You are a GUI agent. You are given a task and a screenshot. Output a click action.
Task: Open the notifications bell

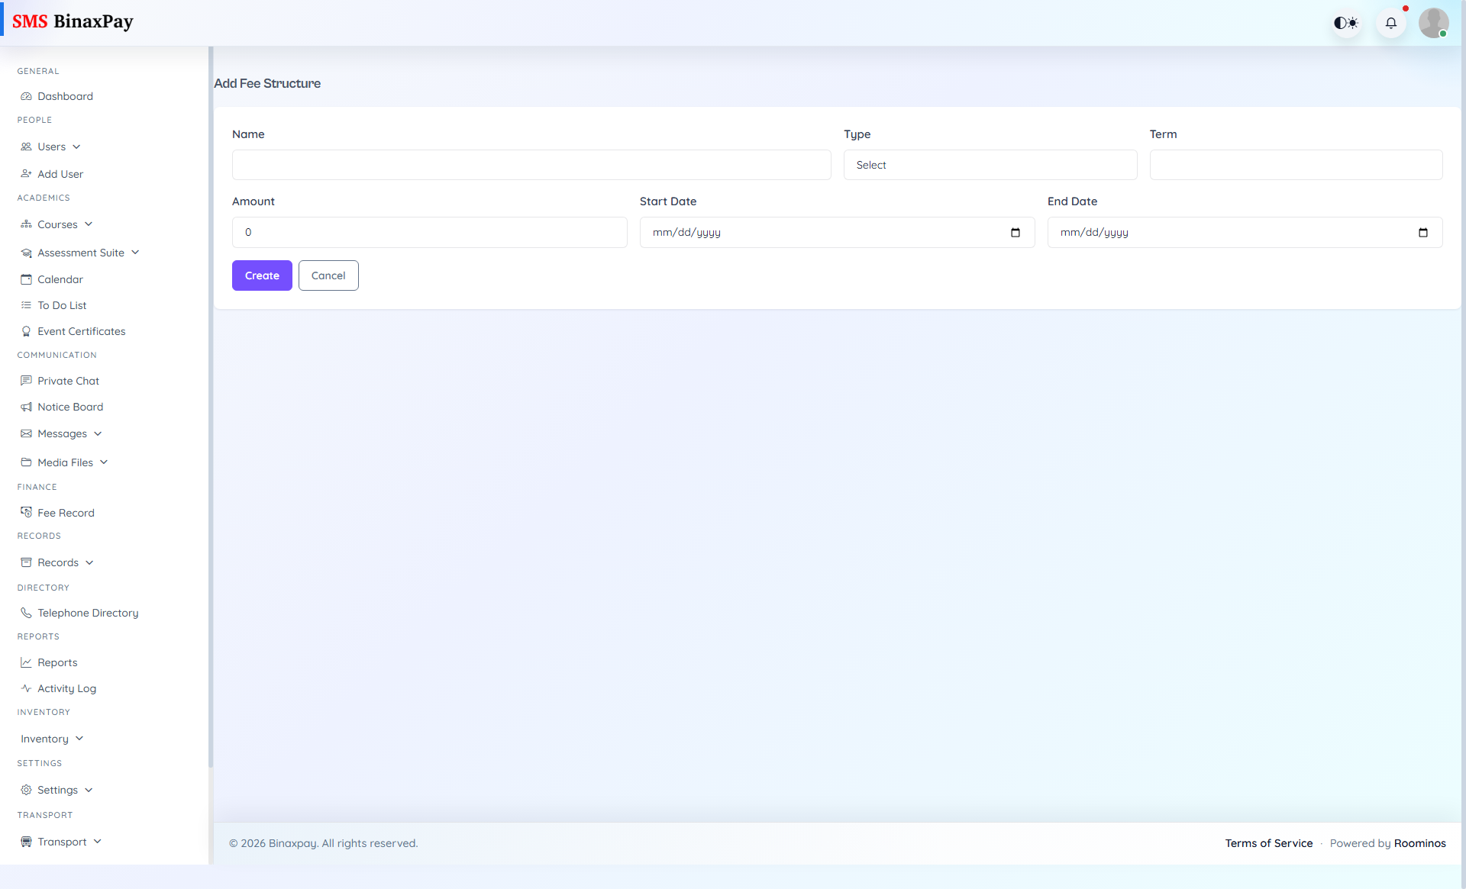click(x=1391, y=23)
